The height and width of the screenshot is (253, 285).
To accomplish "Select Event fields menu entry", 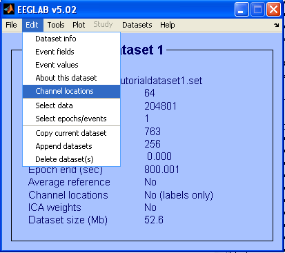I will click(x=72, y=52).
